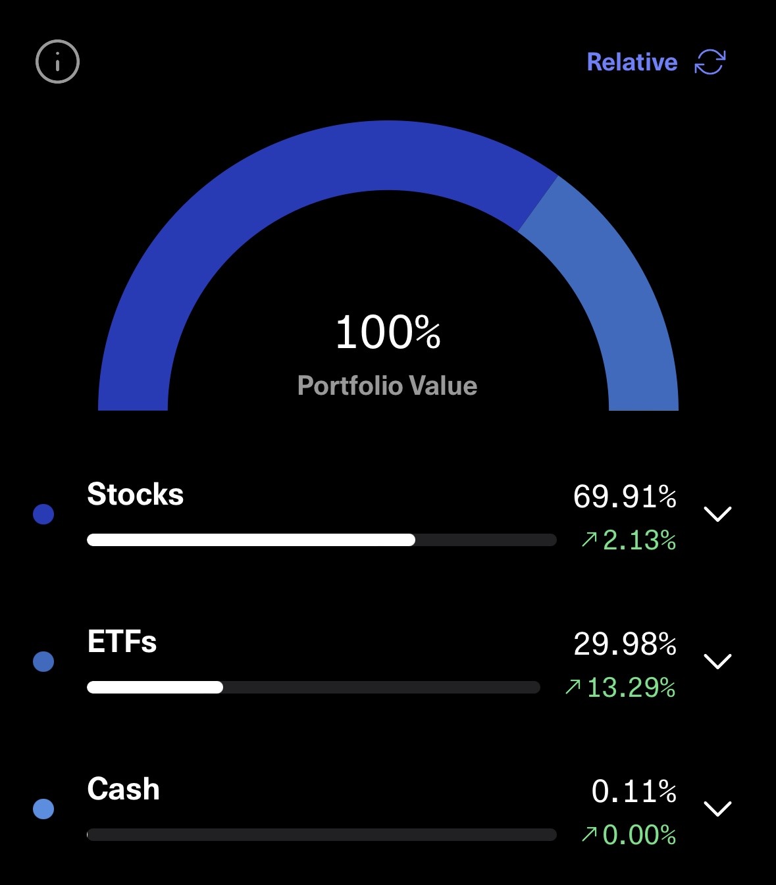Click the Cash light blue dot

click(x=43, y=809)
